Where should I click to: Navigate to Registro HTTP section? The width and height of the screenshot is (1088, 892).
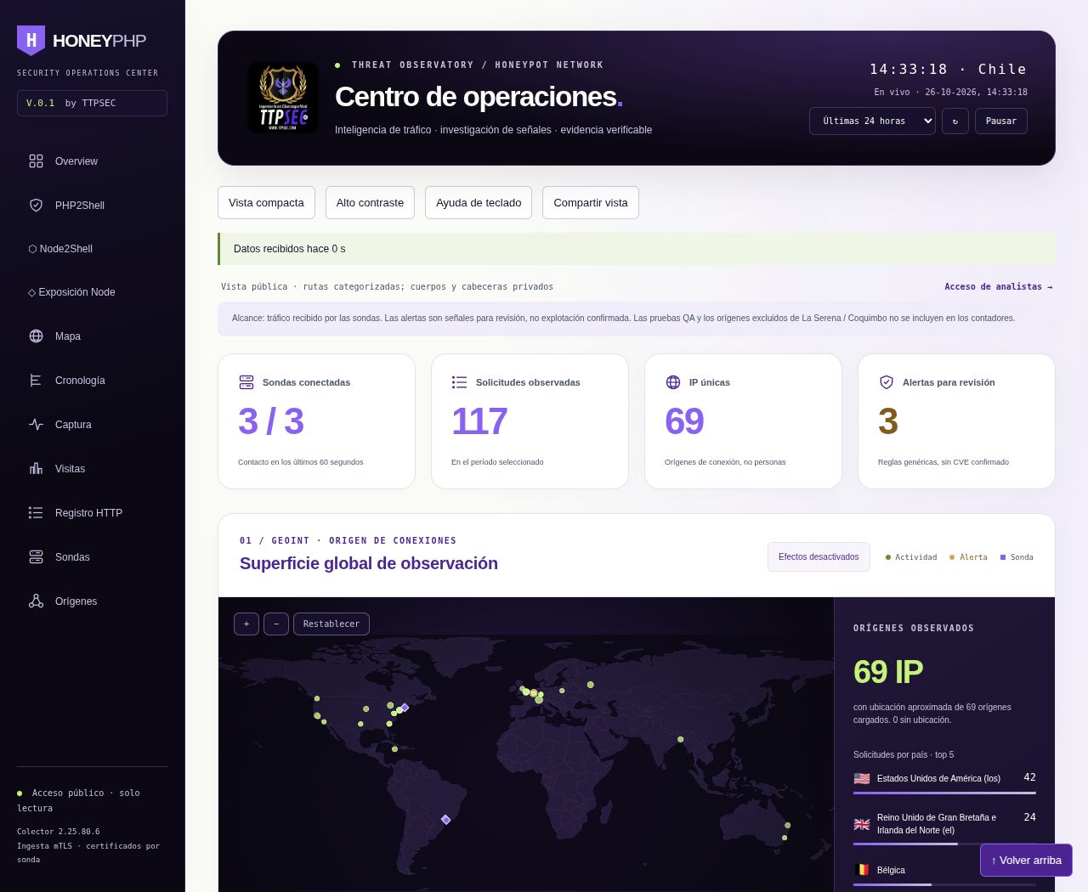point(92,513)
